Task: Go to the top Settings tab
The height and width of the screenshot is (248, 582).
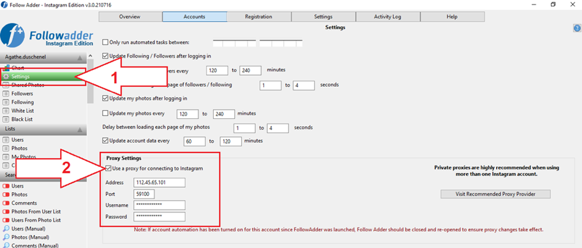Action: (x=324, y=17)
